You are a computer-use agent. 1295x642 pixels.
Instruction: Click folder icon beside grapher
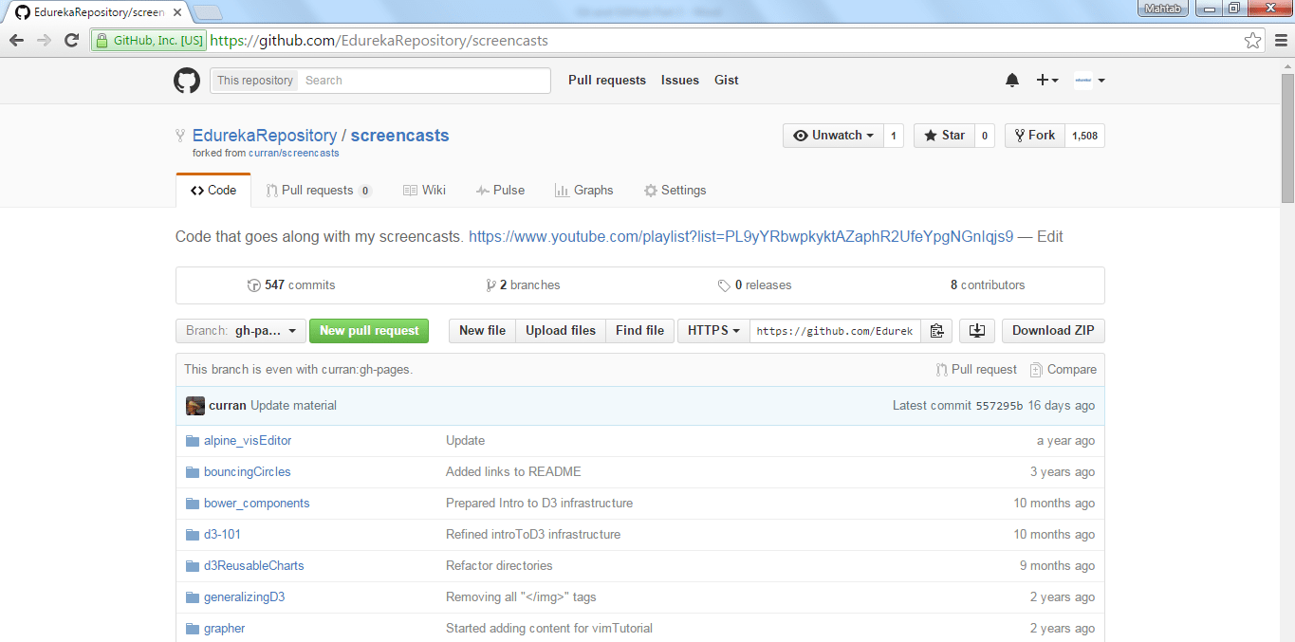pos(193,629)
